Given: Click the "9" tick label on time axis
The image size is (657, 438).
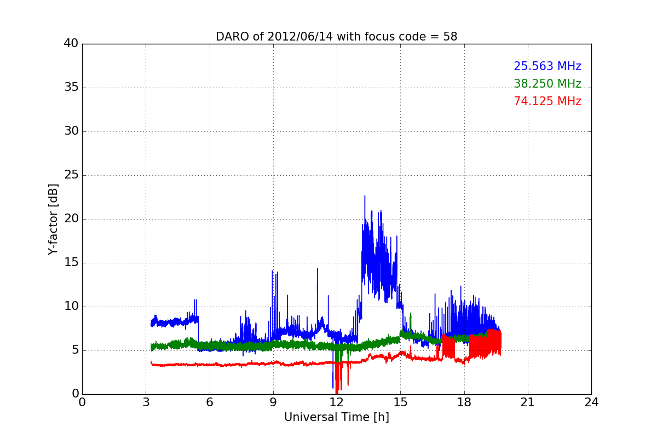Looking at the screenshot, I should (x=273, y=402).
